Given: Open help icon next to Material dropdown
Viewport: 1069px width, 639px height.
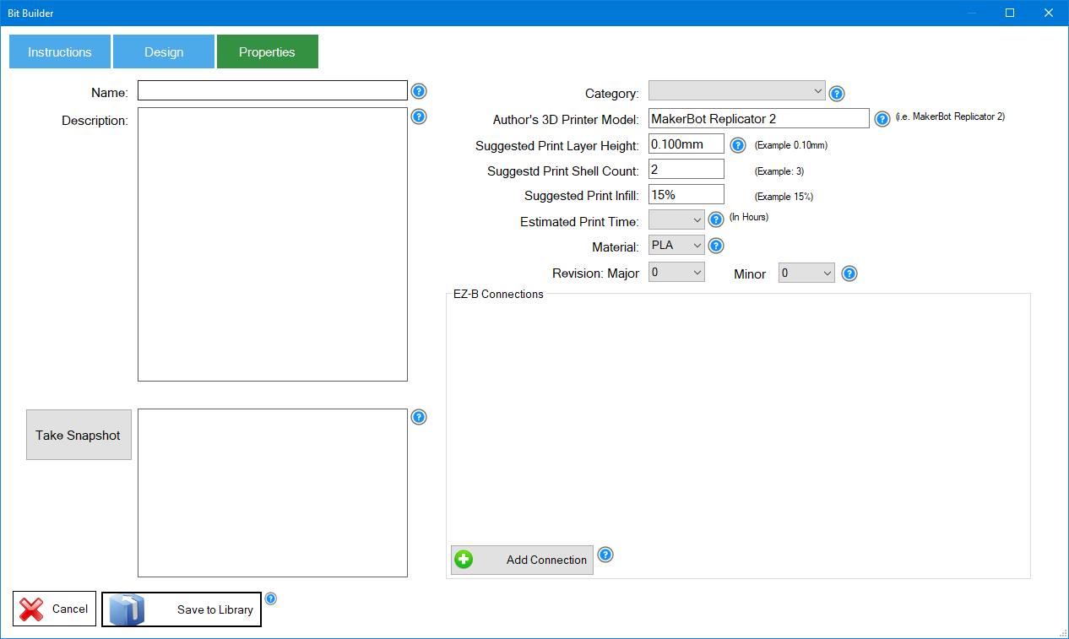Looking at the screenshot, I should tap(715, 246).
